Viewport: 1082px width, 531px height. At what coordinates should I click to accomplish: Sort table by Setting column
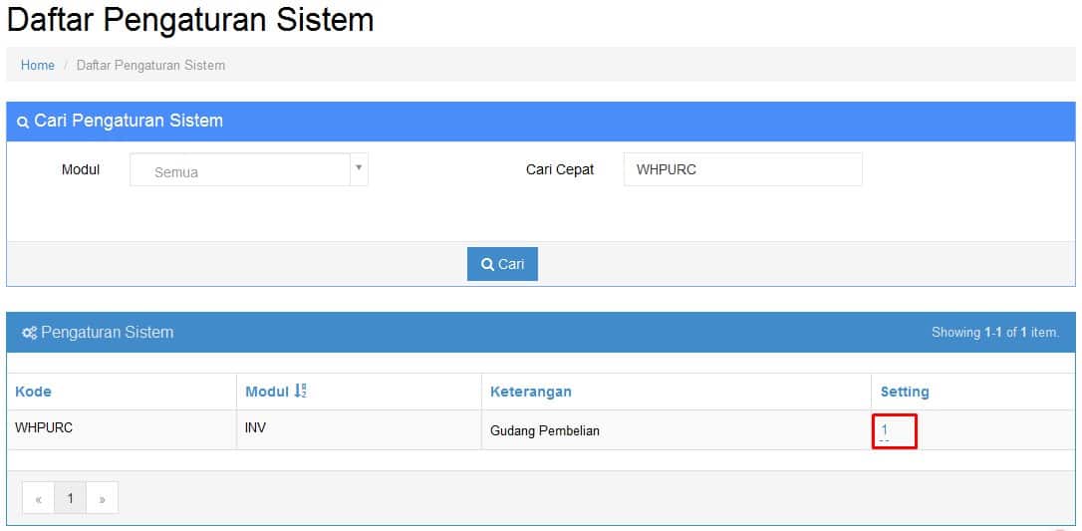tap(905, 392)
